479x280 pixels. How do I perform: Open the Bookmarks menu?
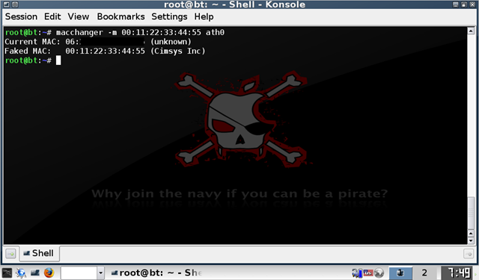[x=120, y=16]
